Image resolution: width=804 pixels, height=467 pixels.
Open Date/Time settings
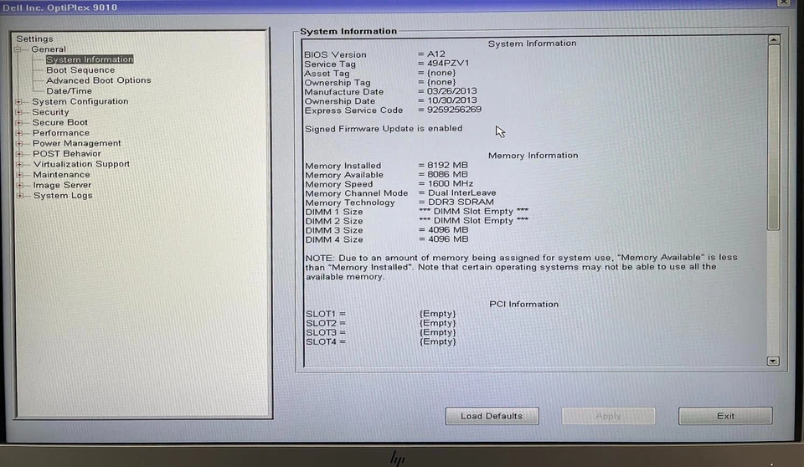[70, 91]
